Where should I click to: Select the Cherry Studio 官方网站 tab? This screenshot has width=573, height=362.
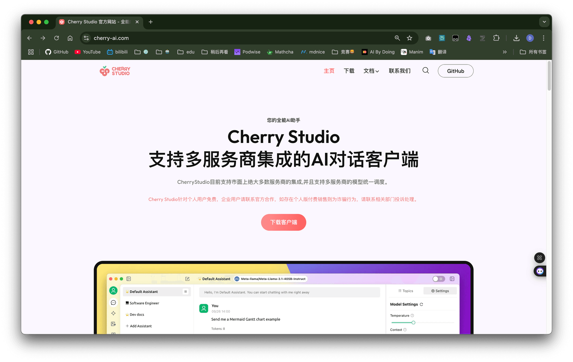tap(99, 22)
